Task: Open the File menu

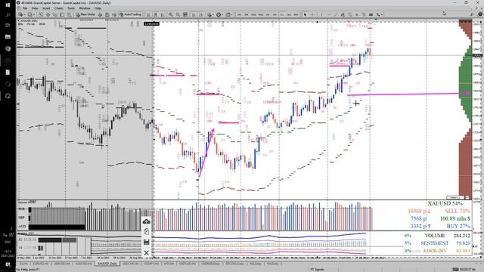Action: [25, 8]
